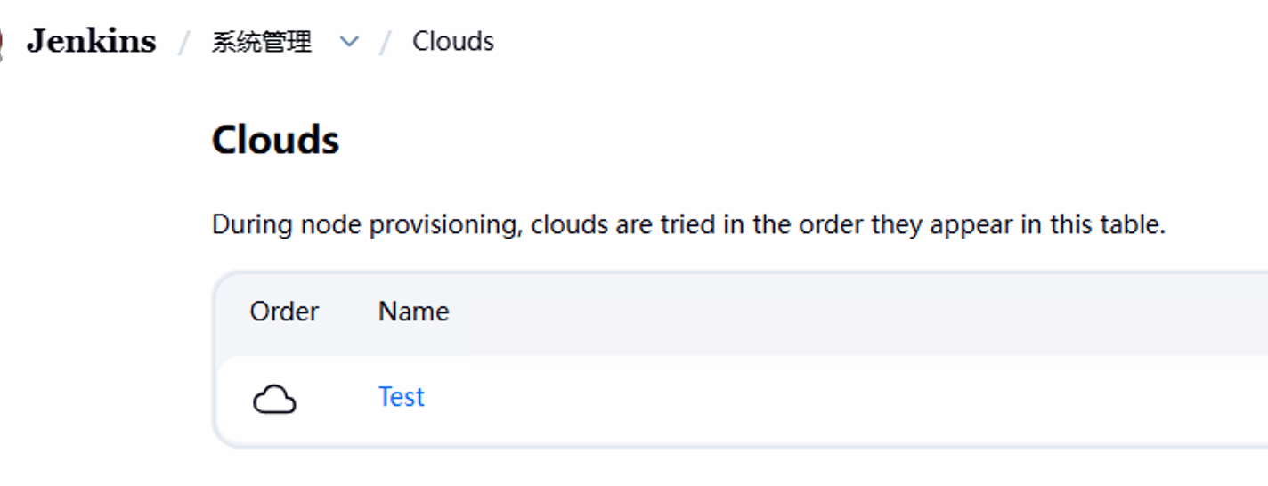Viewport: 1268px width, 486px height.
Task: Click the Clouds page heading
Action: [x=275, y=140]
